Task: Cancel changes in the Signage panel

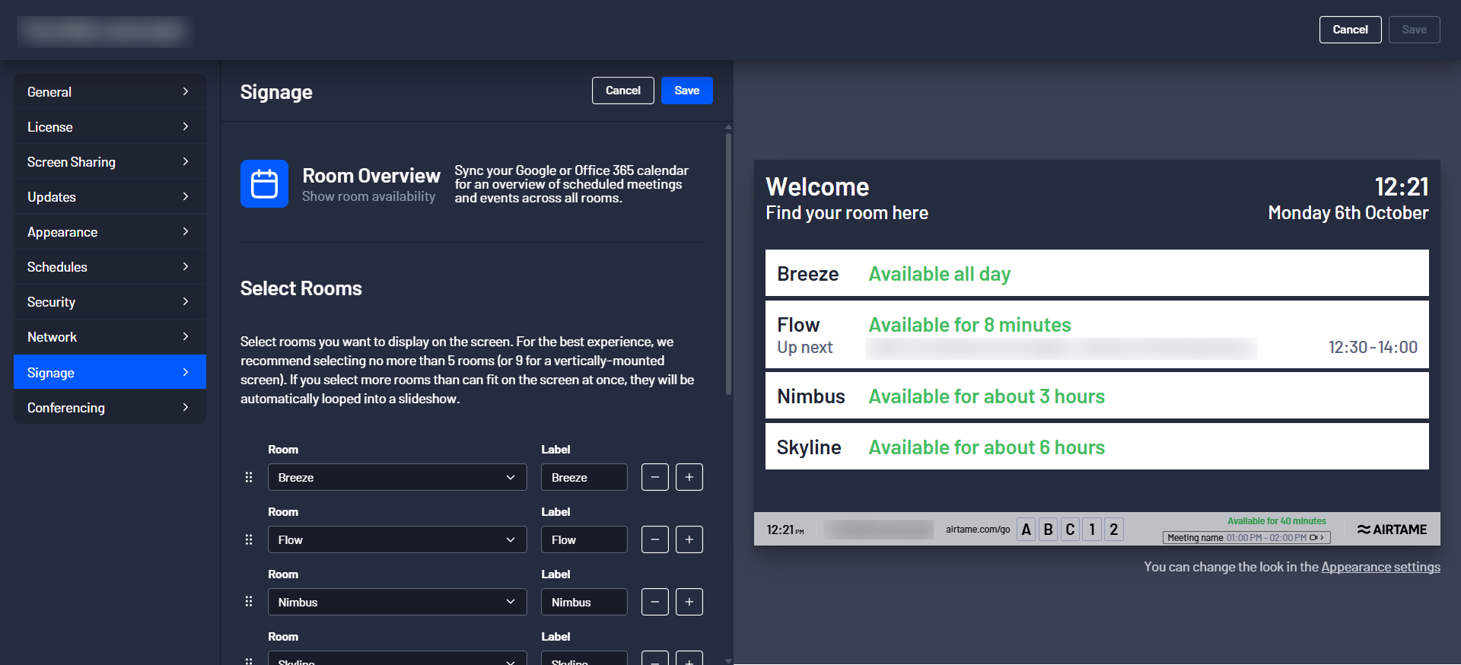Action: point(622,91)
